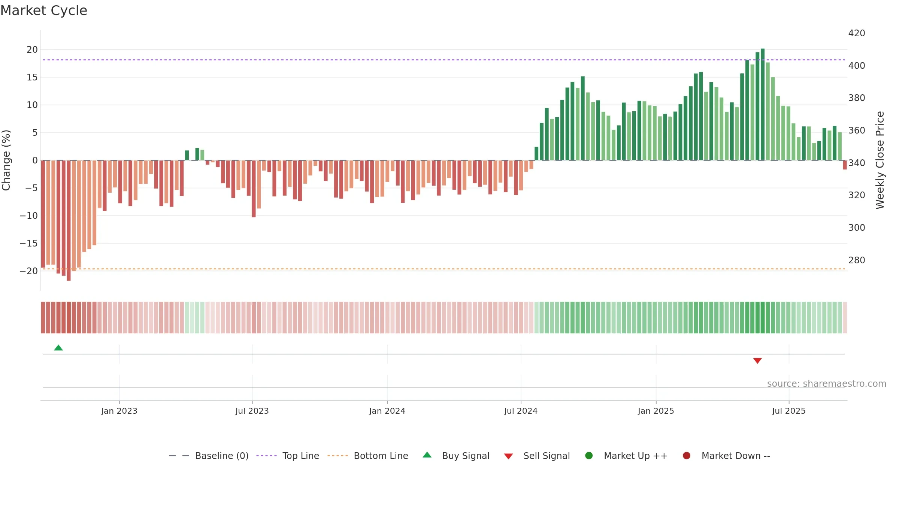The image size is (899, 505).
Task: Toggle the Bottom Line legend entry
Action: coord(368,456)
